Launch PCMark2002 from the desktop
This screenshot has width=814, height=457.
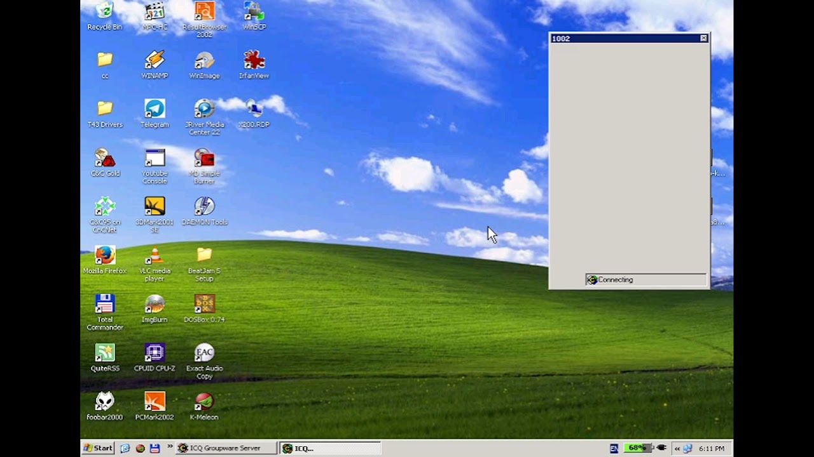155,407
